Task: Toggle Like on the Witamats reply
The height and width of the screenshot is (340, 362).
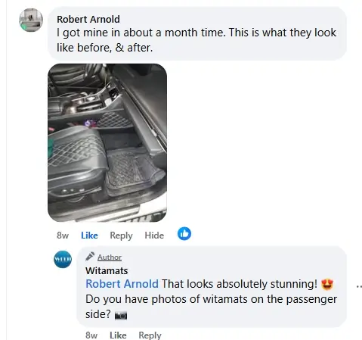Action: tap(118, 335)
